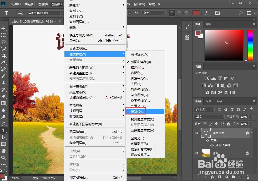Click the warp text icon in options bar
The height and width of the screenshot is (181, 258).
click(x=207, y=13)
